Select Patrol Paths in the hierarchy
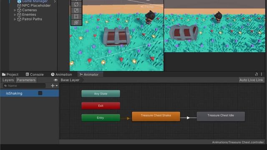 click(x=32, y=19)
